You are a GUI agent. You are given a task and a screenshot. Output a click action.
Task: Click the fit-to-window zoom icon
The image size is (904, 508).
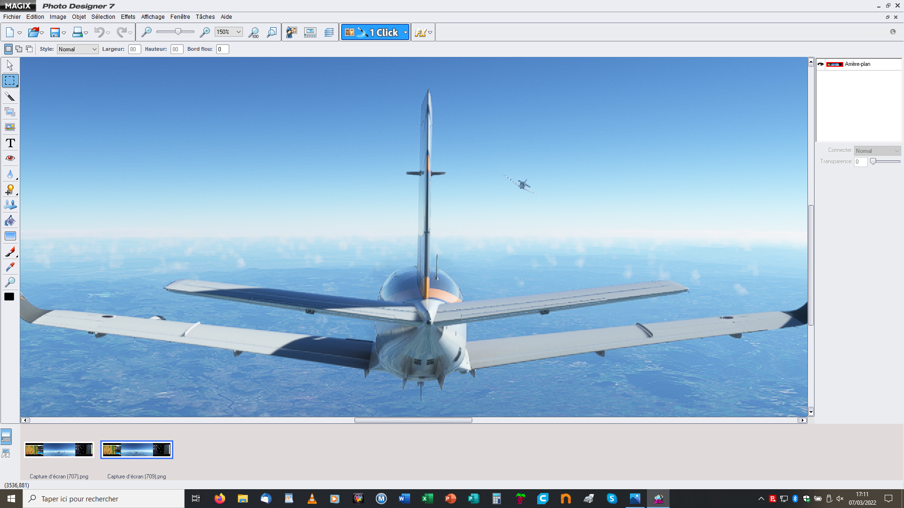click(272, 32)
